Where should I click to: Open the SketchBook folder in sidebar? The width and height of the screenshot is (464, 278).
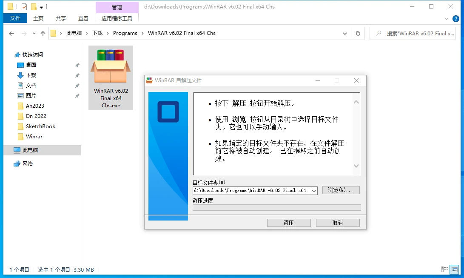(40, 126)
